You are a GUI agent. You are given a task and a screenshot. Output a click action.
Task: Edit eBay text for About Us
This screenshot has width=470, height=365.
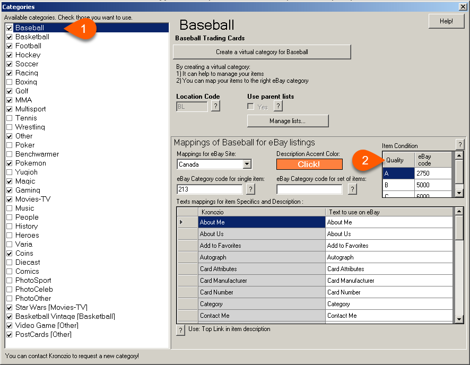pos(389,234)
